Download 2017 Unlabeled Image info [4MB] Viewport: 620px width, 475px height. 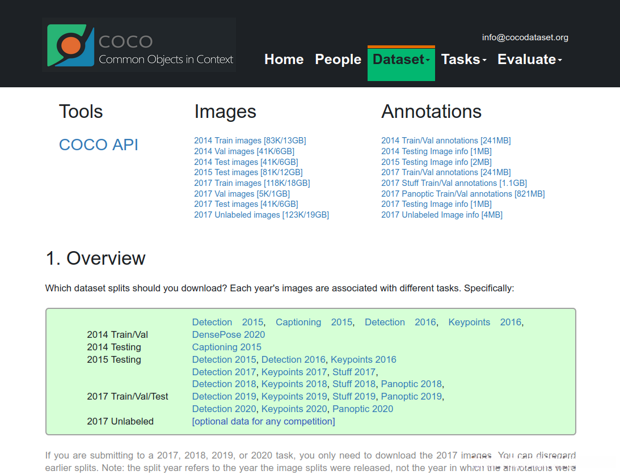point(442,215)
